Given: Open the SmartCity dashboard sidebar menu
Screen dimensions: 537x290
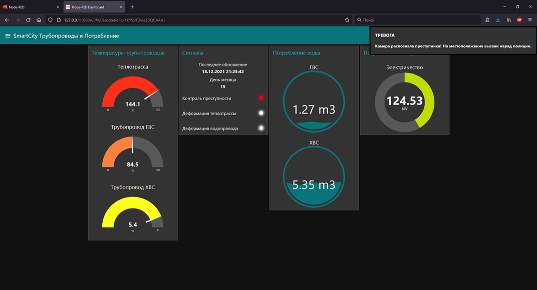Looking at the screenshot, I should (8, 35).
